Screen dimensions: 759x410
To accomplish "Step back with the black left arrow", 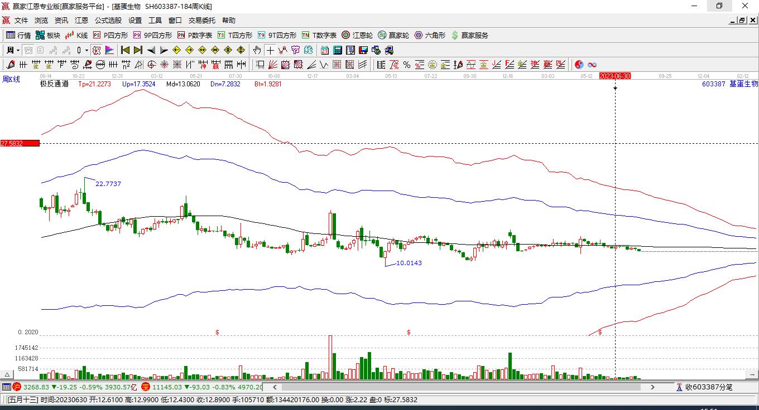I will click(x=151, y=50).
